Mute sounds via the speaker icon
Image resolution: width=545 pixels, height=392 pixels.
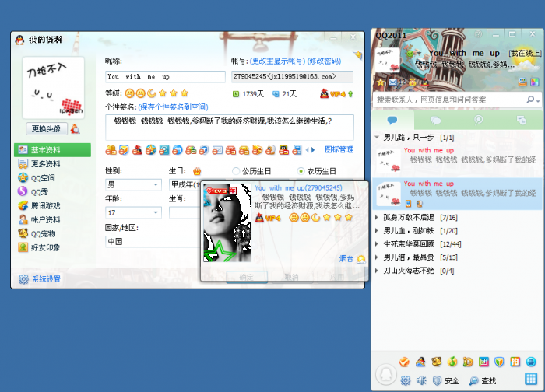(x=421, y=380)
